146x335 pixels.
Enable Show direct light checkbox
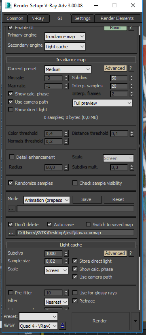[11, 110]
